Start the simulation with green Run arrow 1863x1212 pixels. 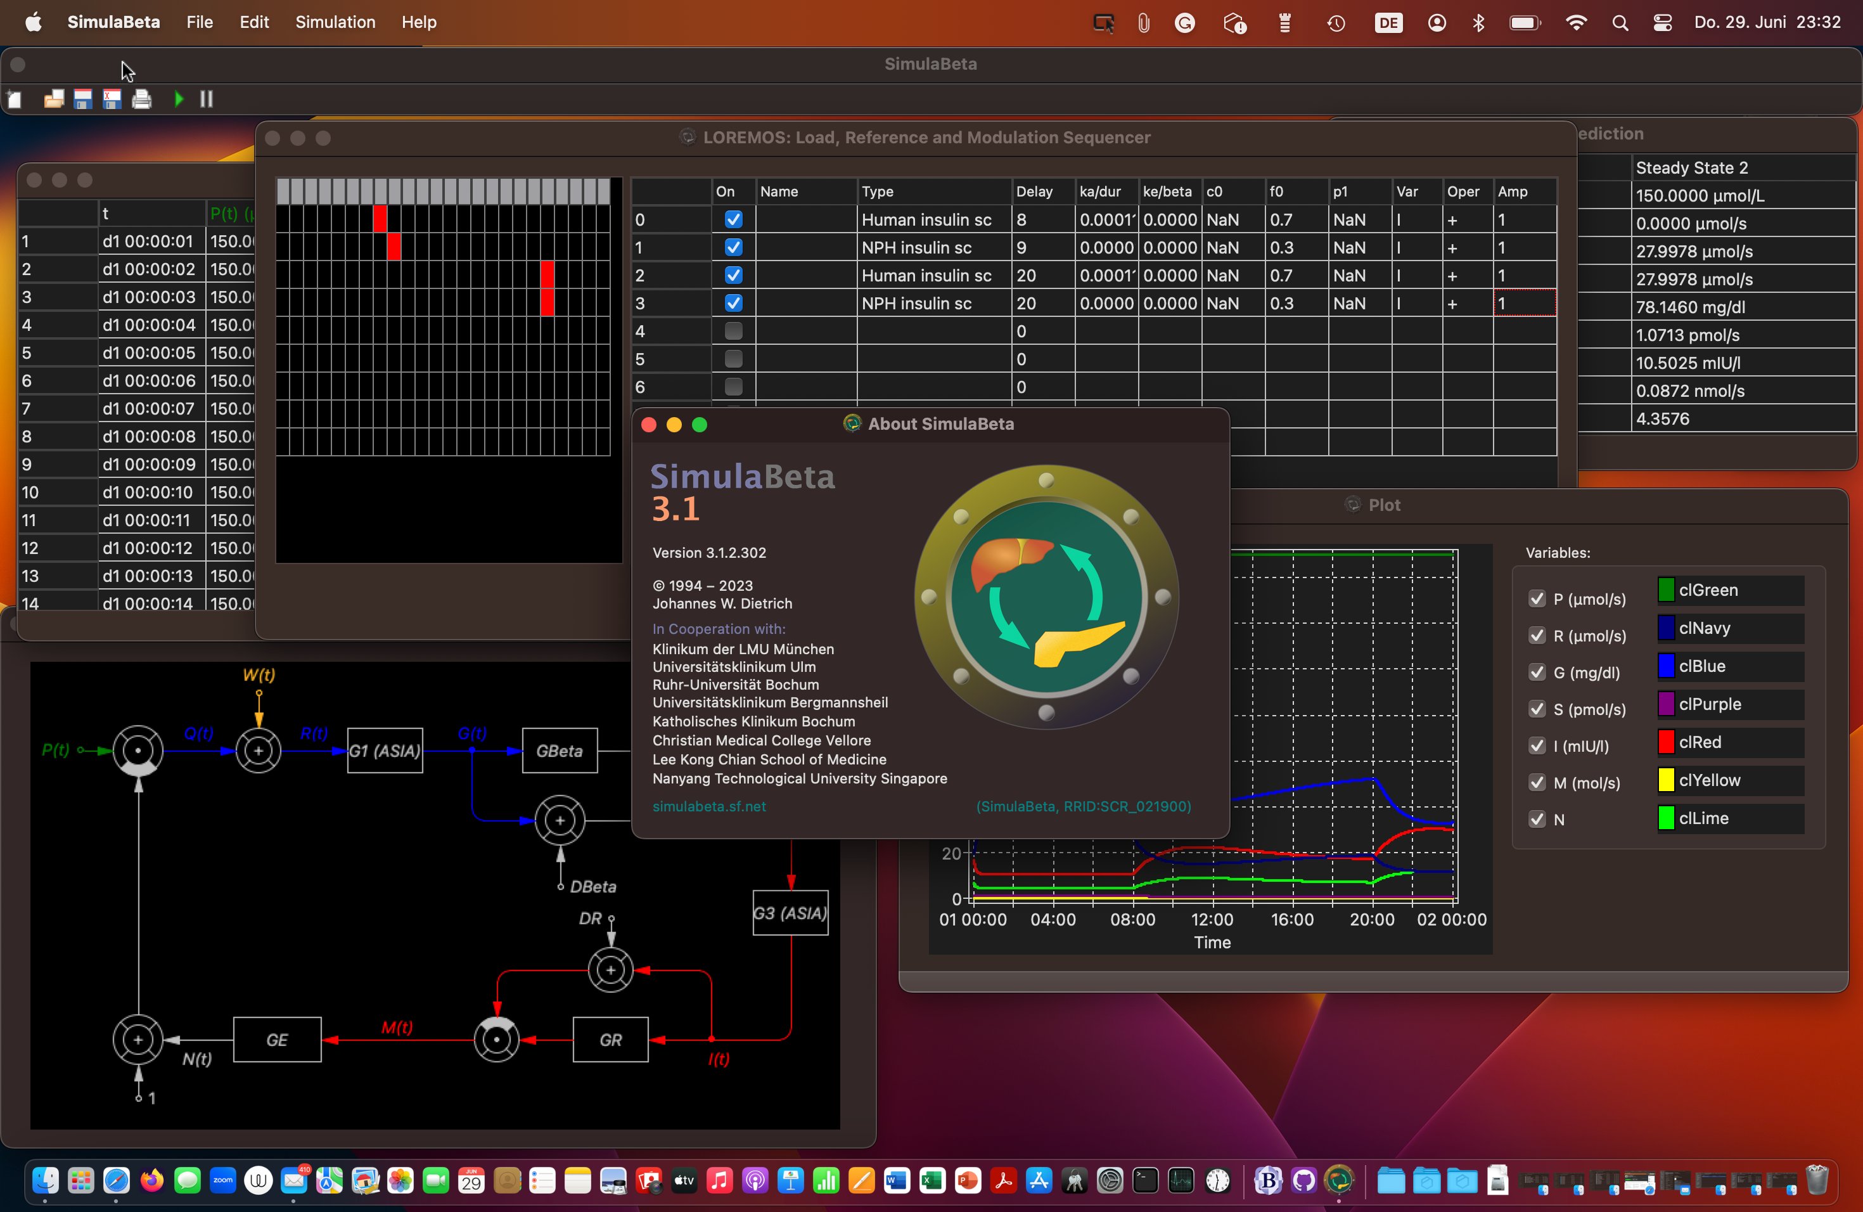[x=179, y=100]
